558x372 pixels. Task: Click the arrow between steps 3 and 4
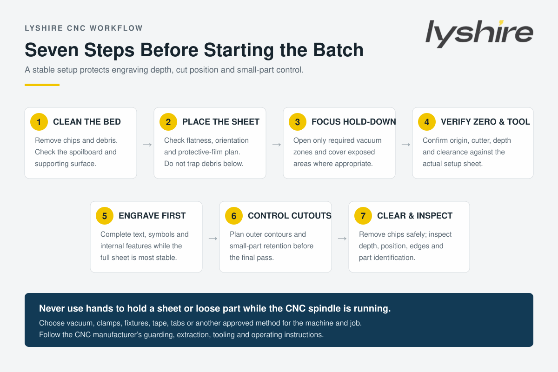[406, 145]
